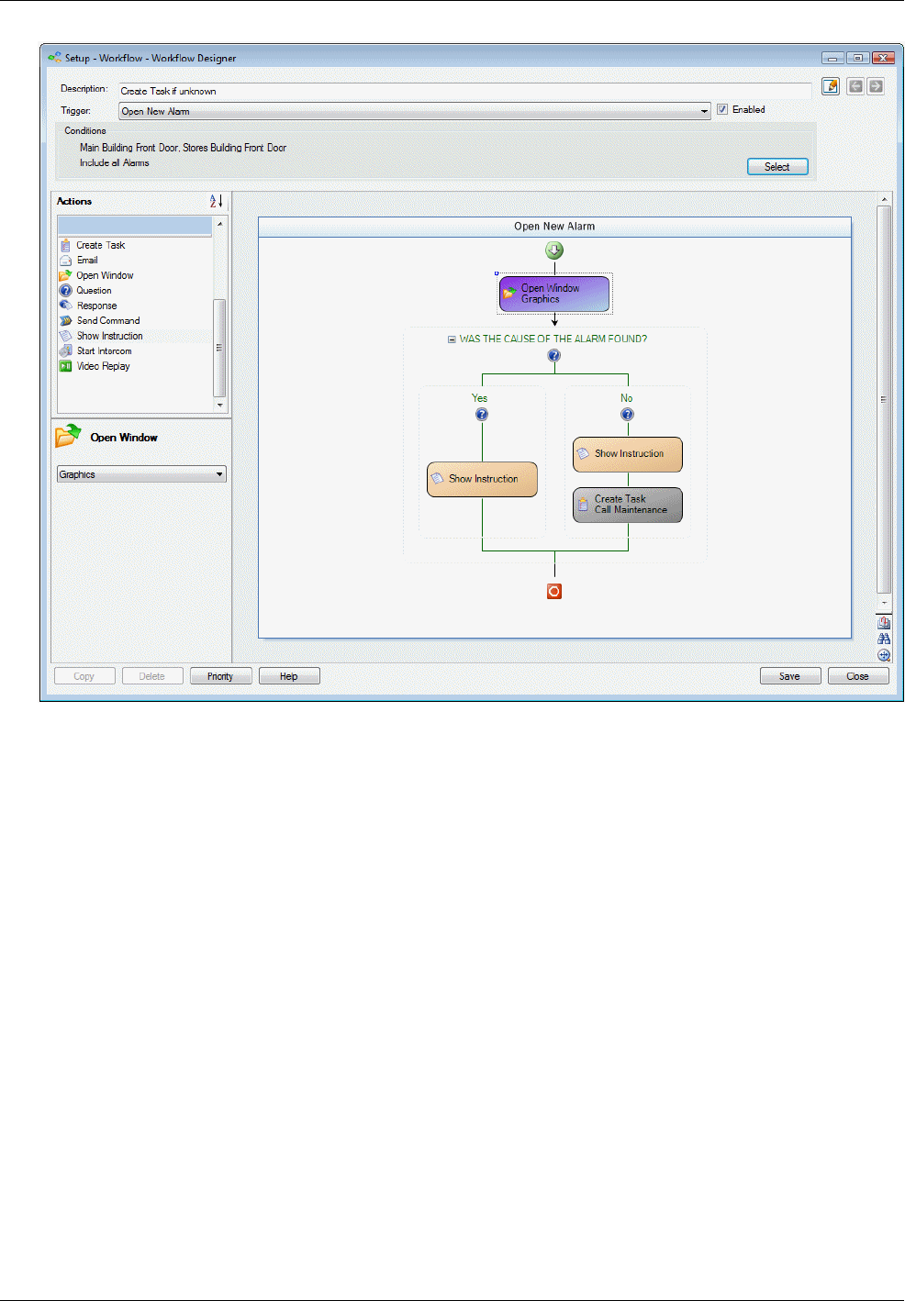Go to next workflow with right arrow

click(x=876, y=86)
